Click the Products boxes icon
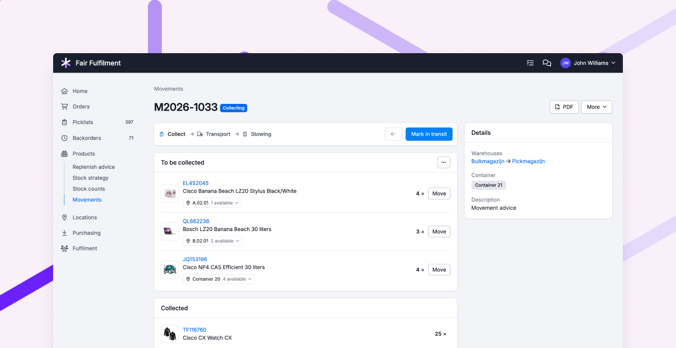The image size is (676, 348). pyautogui.click(x=64, y=154)
